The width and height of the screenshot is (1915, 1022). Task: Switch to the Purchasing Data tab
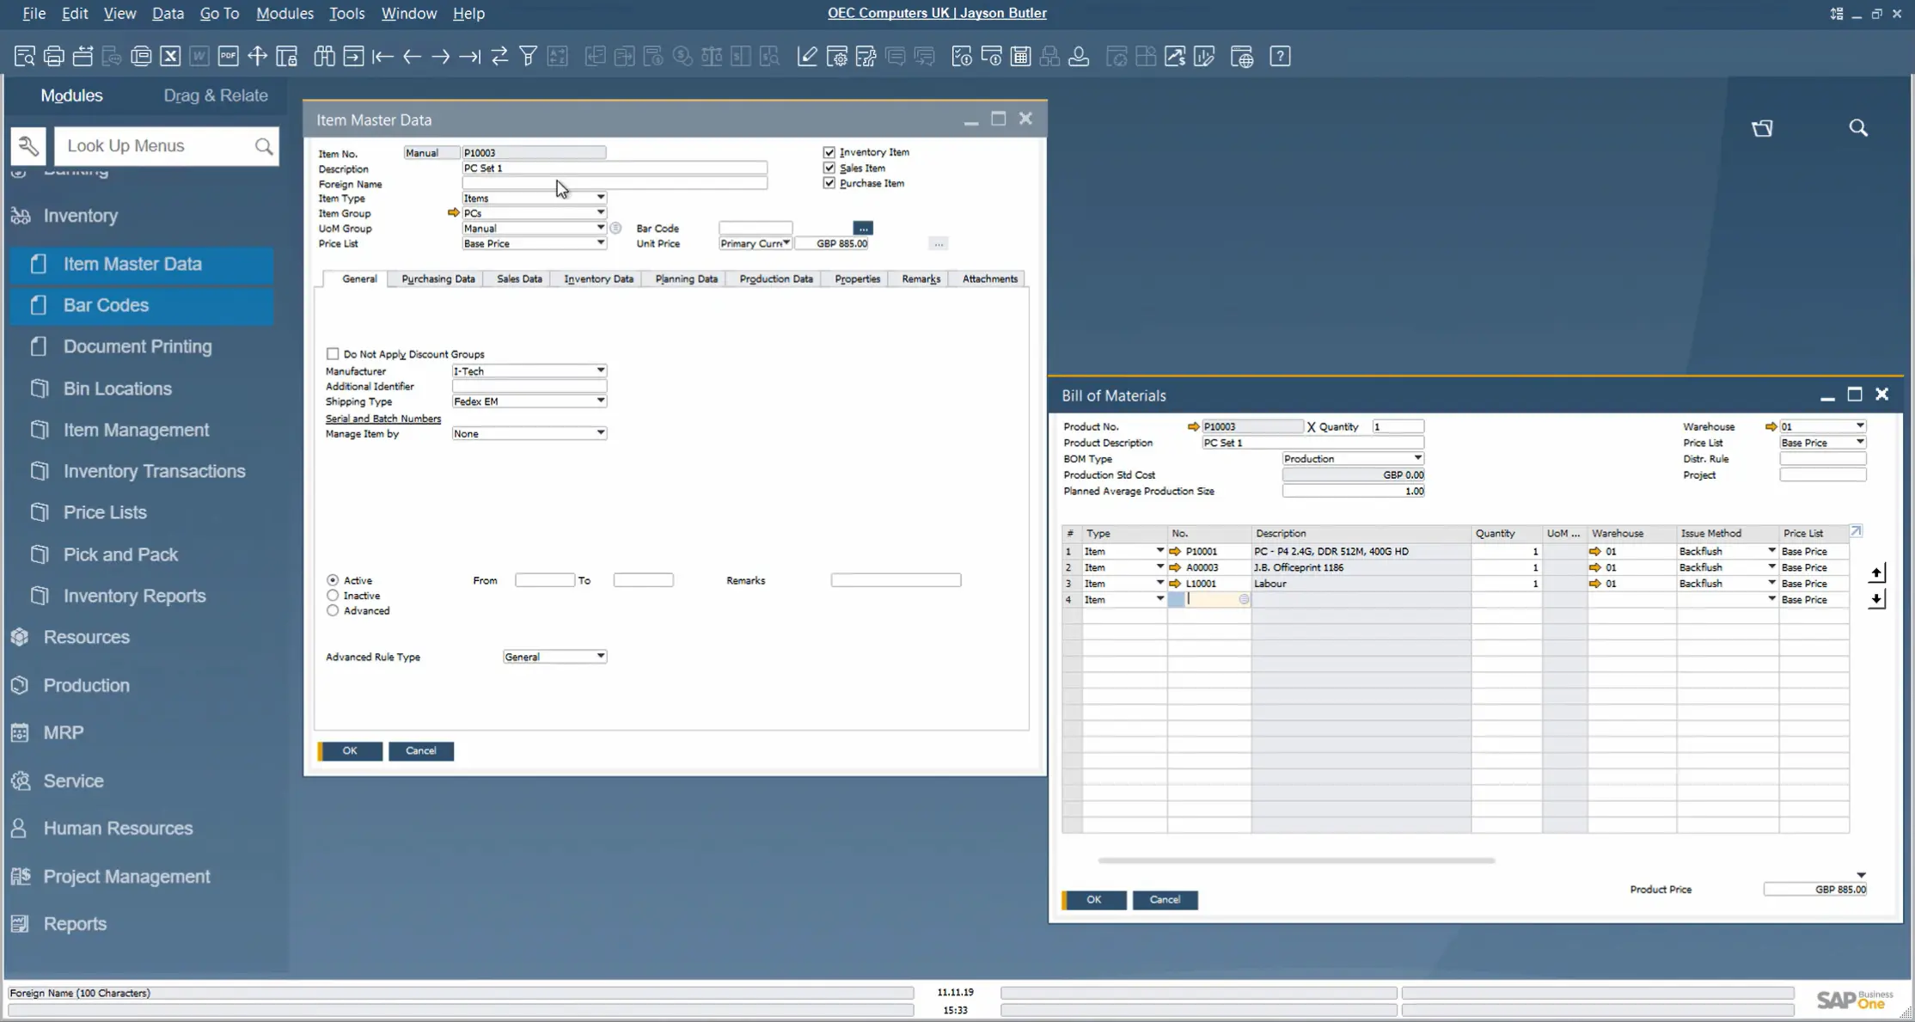pyautogui.click(x=437, y=278)
